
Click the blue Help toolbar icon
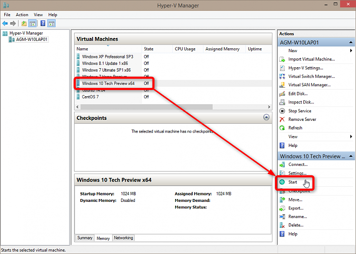pos(43,23)
